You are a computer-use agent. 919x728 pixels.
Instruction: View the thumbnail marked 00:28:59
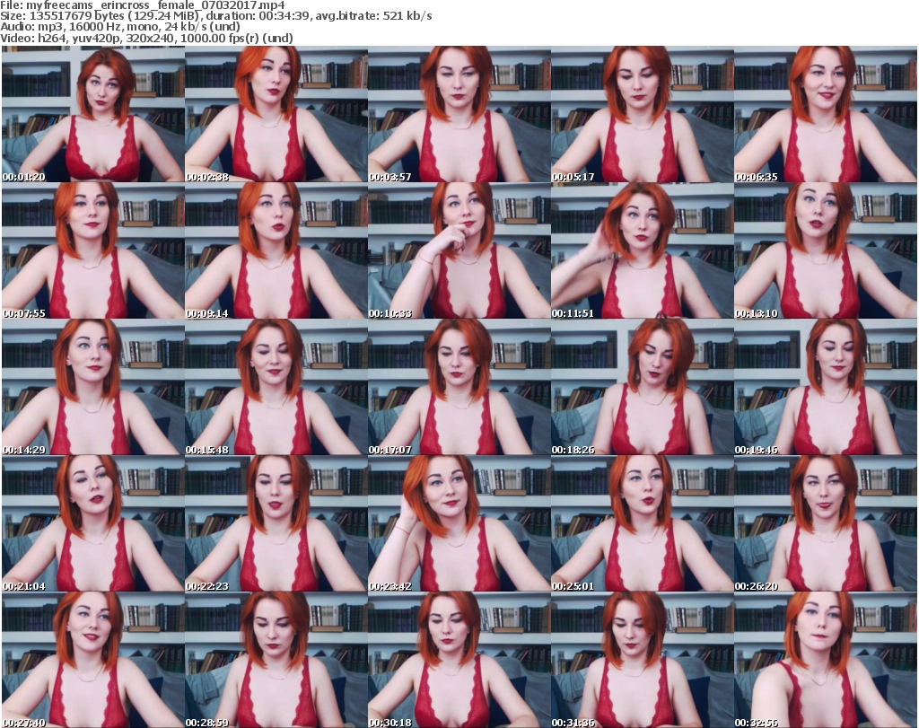[276, 660]
